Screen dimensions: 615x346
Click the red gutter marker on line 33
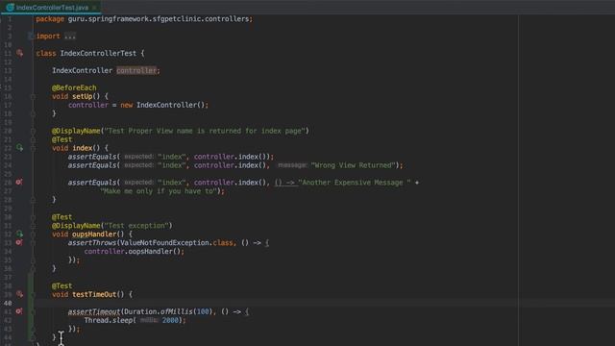(19, 243)
